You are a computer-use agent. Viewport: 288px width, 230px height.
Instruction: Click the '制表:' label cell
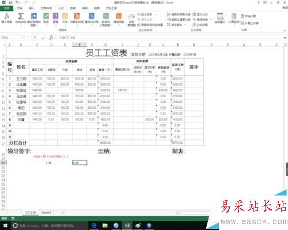(x=178, y=151)
